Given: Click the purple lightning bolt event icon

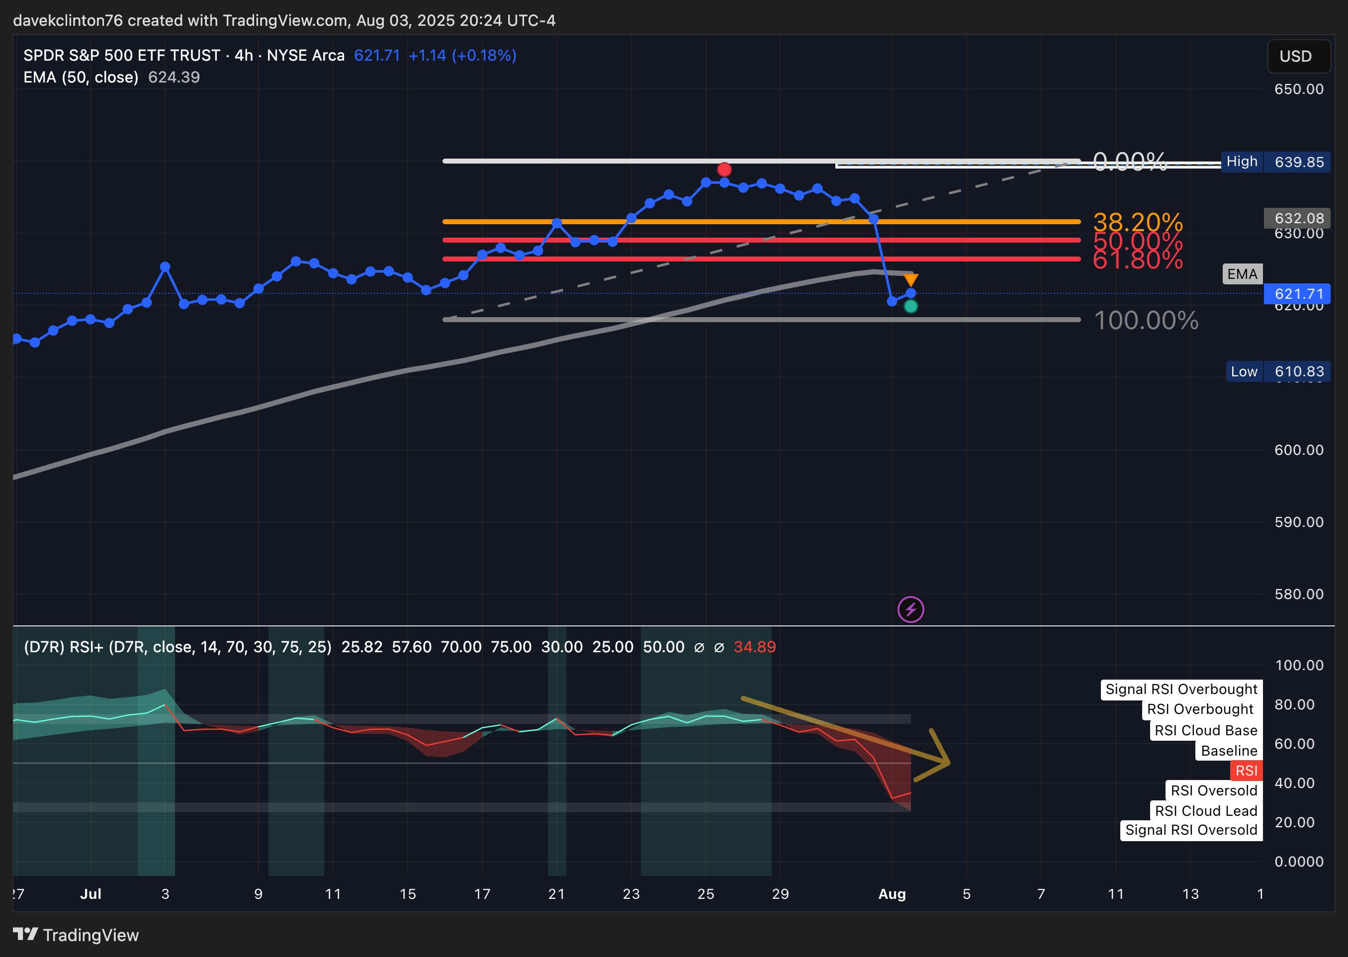Looking at the screenshot, I should [910, 609].
